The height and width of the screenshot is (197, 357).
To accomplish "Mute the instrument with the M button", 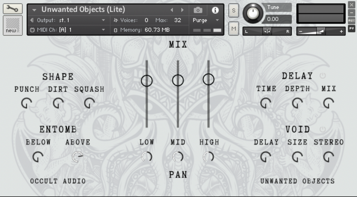I will 234,29.
